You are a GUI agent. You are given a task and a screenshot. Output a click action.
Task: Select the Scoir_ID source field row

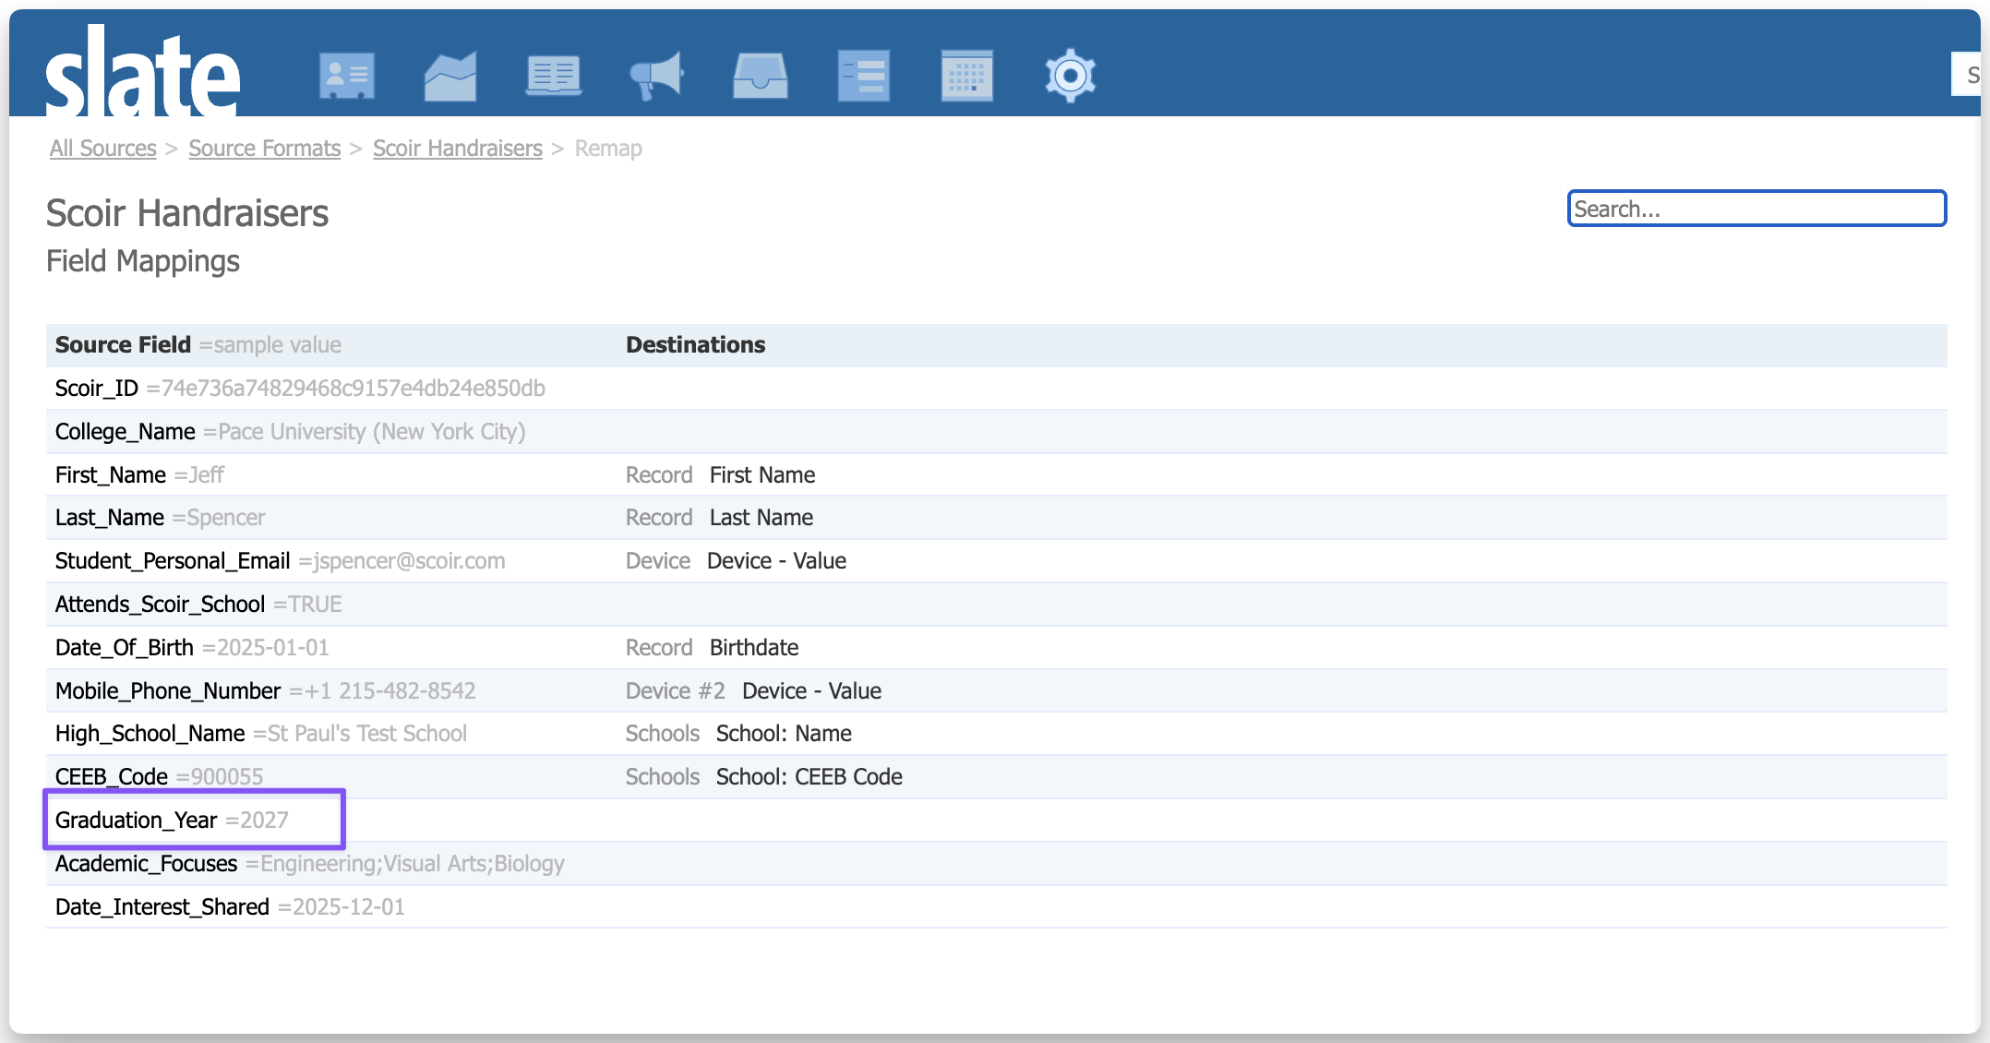pyautogui.click(x=97, y=389)
